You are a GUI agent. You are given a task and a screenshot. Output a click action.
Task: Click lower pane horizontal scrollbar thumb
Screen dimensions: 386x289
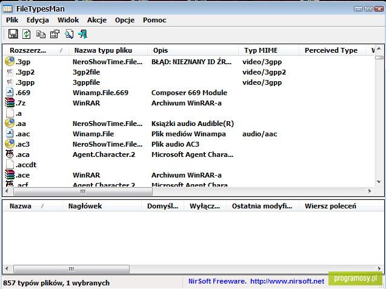click(x=72, y=269)
